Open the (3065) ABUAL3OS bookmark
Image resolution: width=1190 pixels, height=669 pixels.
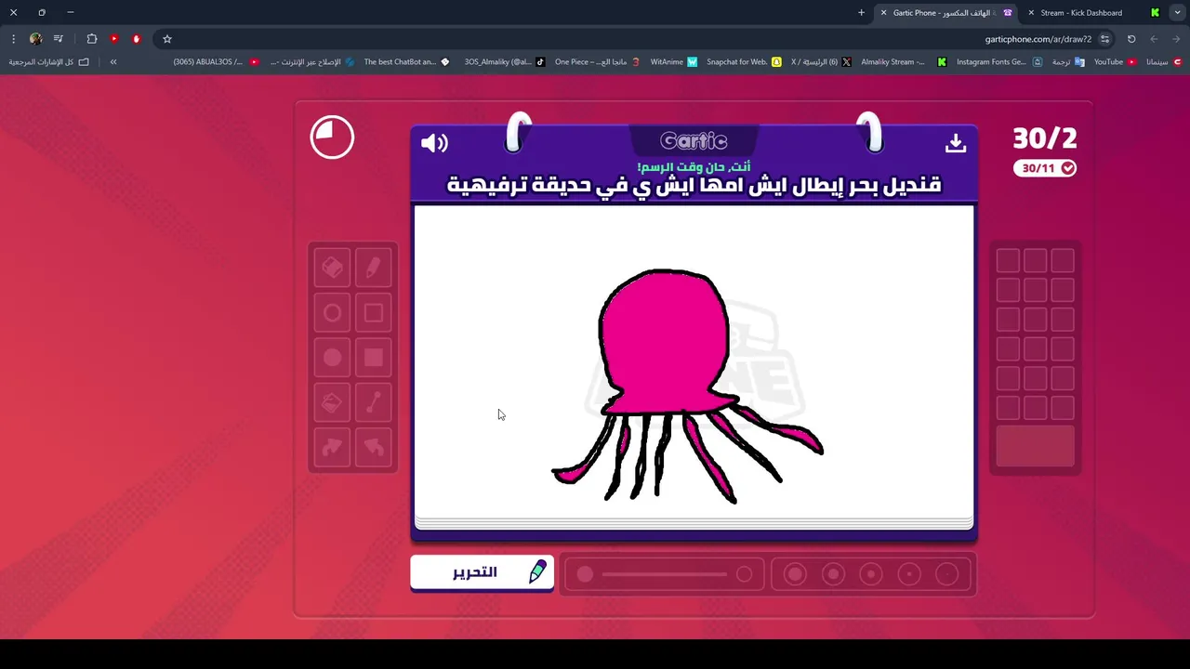click(x=216, y=62)
